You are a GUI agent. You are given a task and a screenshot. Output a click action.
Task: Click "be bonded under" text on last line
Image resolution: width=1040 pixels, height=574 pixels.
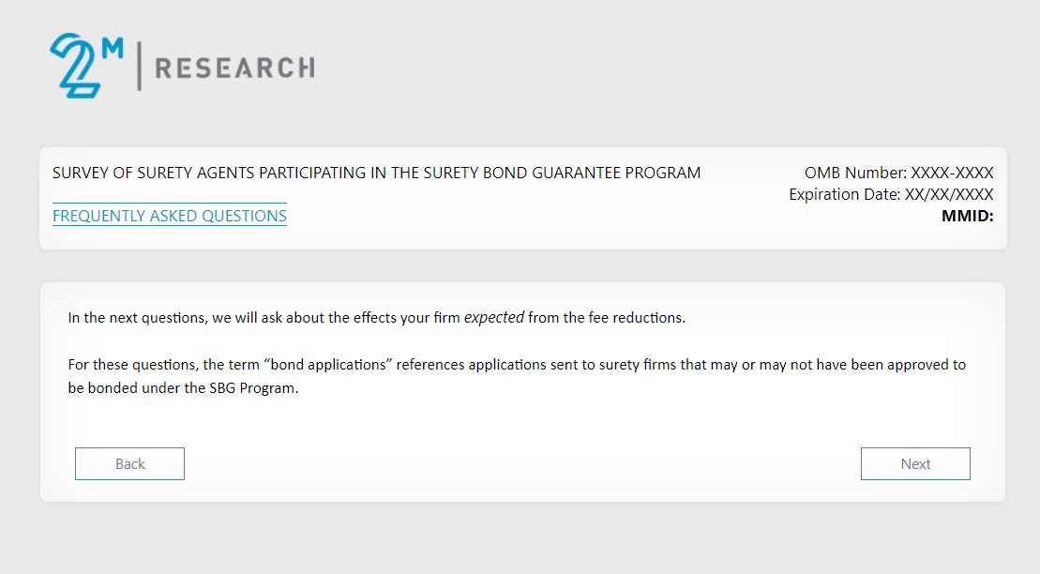click(118, 387)
